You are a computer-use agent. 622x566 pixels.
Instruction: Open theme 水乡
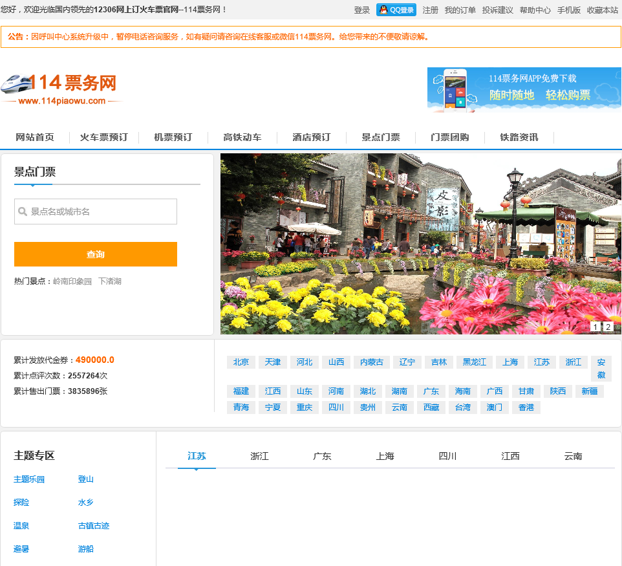tap(86, 503)
